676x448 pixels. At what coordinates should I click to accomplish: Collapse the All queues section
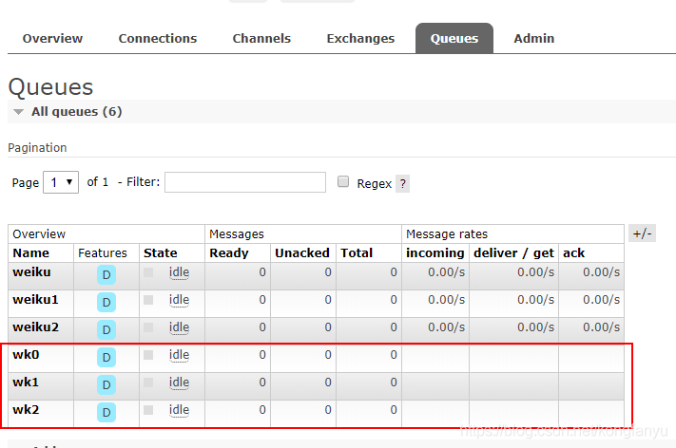pos(19,112)
